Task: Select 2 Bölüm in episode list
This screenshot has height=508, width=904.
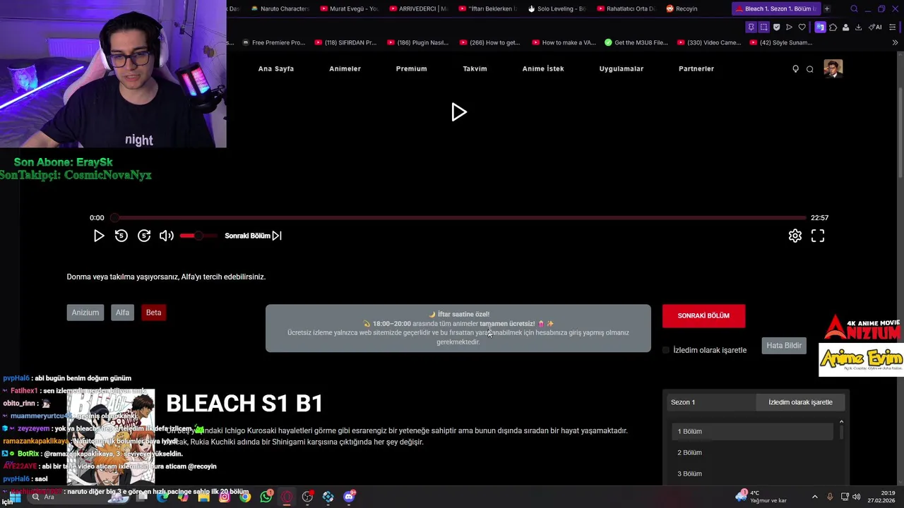Action: click(x=752, y=452)
